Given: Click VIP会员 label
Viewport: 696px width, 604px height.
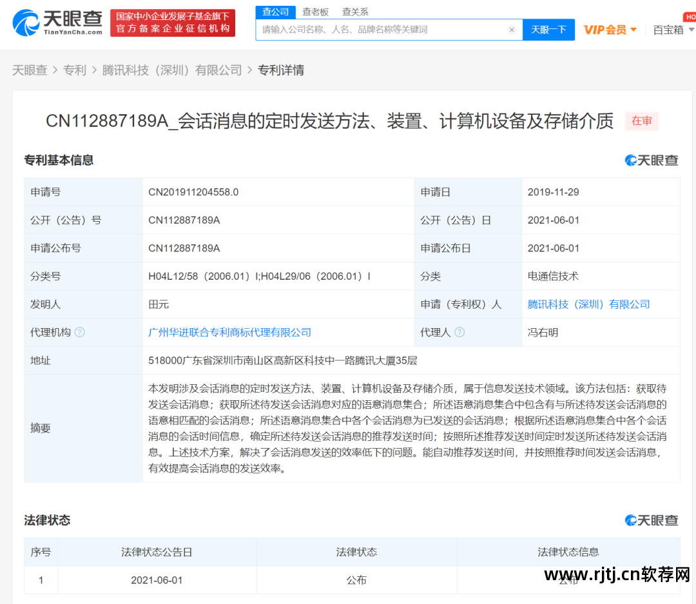Looking at the screenshot, I should pyautogui.click(x=604, y=30).
